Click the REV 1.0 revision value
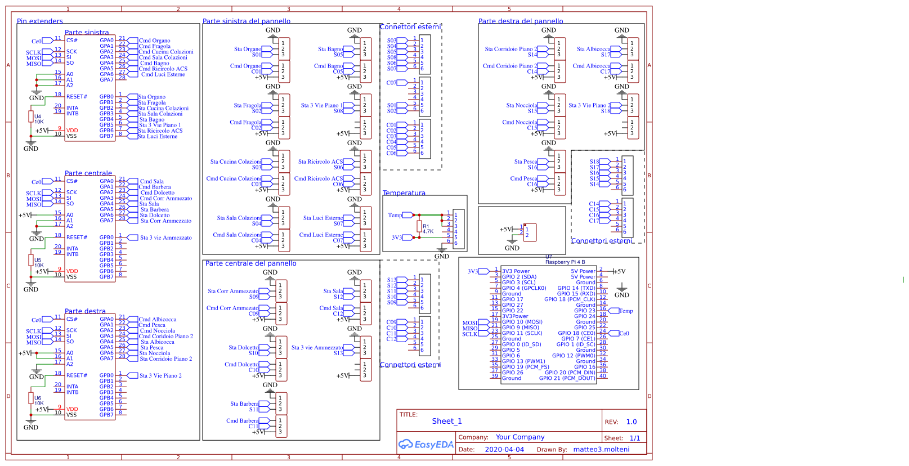The image size is (909, 466). (632, 422)
